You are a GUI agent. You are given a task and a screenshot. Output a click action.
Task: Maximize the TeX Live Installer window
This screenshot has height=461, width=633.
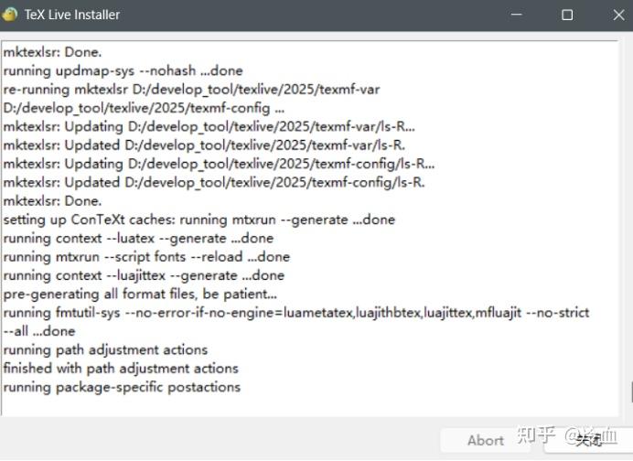click(x=567, y=15)
